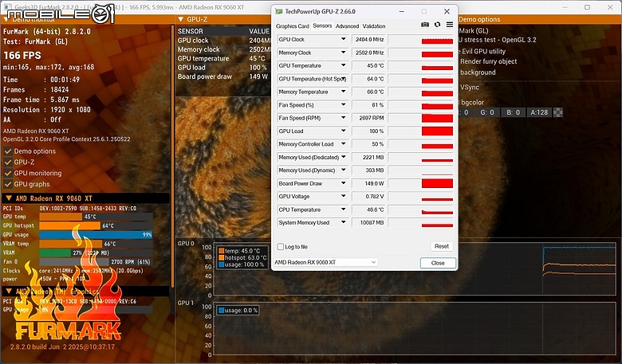Click the blue GPU usage 99% bar
The image size is (622, 364).
(96, 234)
